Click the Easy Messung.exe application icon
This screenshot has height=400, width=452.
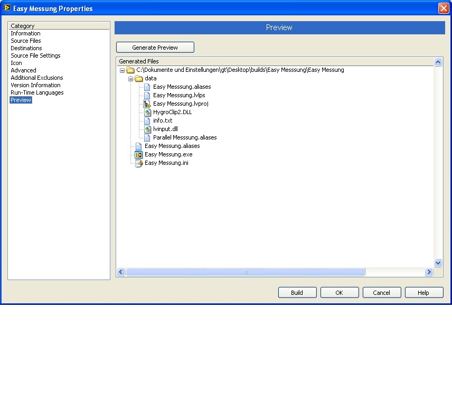click(139, 155)
